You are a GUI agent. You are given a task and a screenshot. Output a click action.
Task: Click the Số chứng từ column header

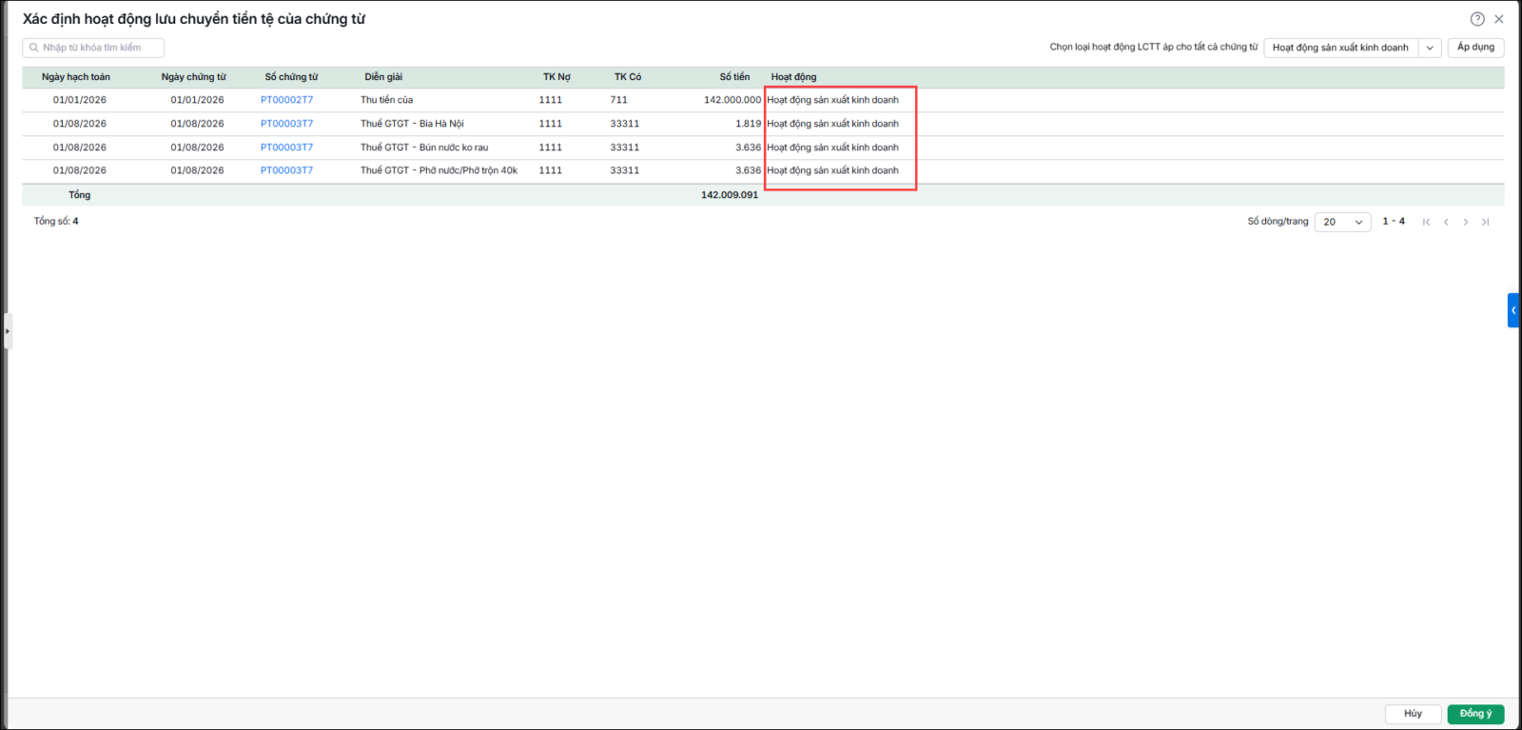point(291,77)
